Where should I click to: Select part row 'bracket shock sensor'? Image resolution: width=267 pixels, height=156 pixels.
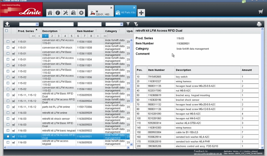(197, 100)
